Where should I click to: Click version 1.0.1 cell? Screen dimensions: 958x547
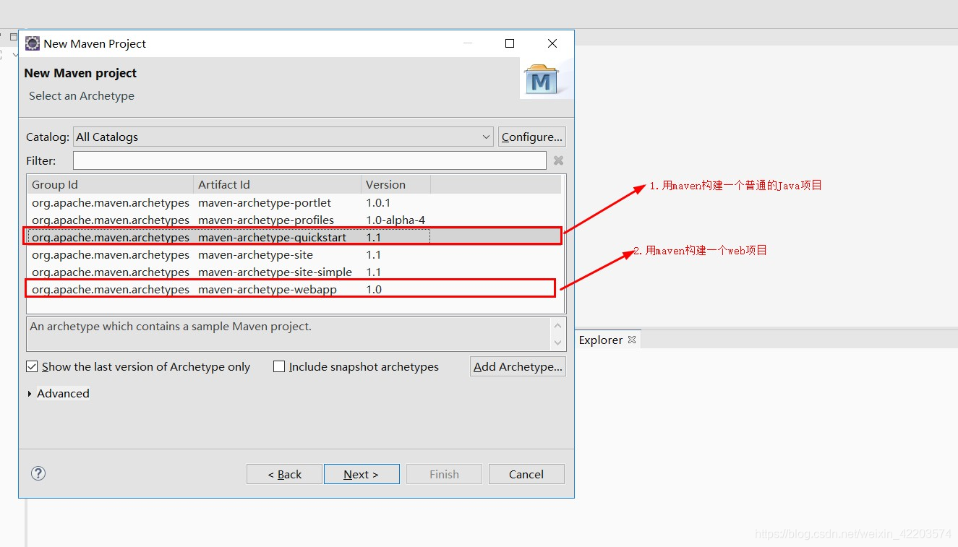(378, 203)
